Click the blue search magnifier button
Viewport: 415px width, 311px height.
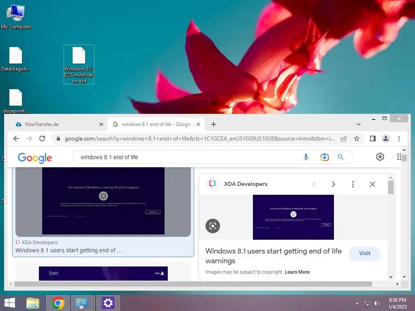tap(340, 157)
